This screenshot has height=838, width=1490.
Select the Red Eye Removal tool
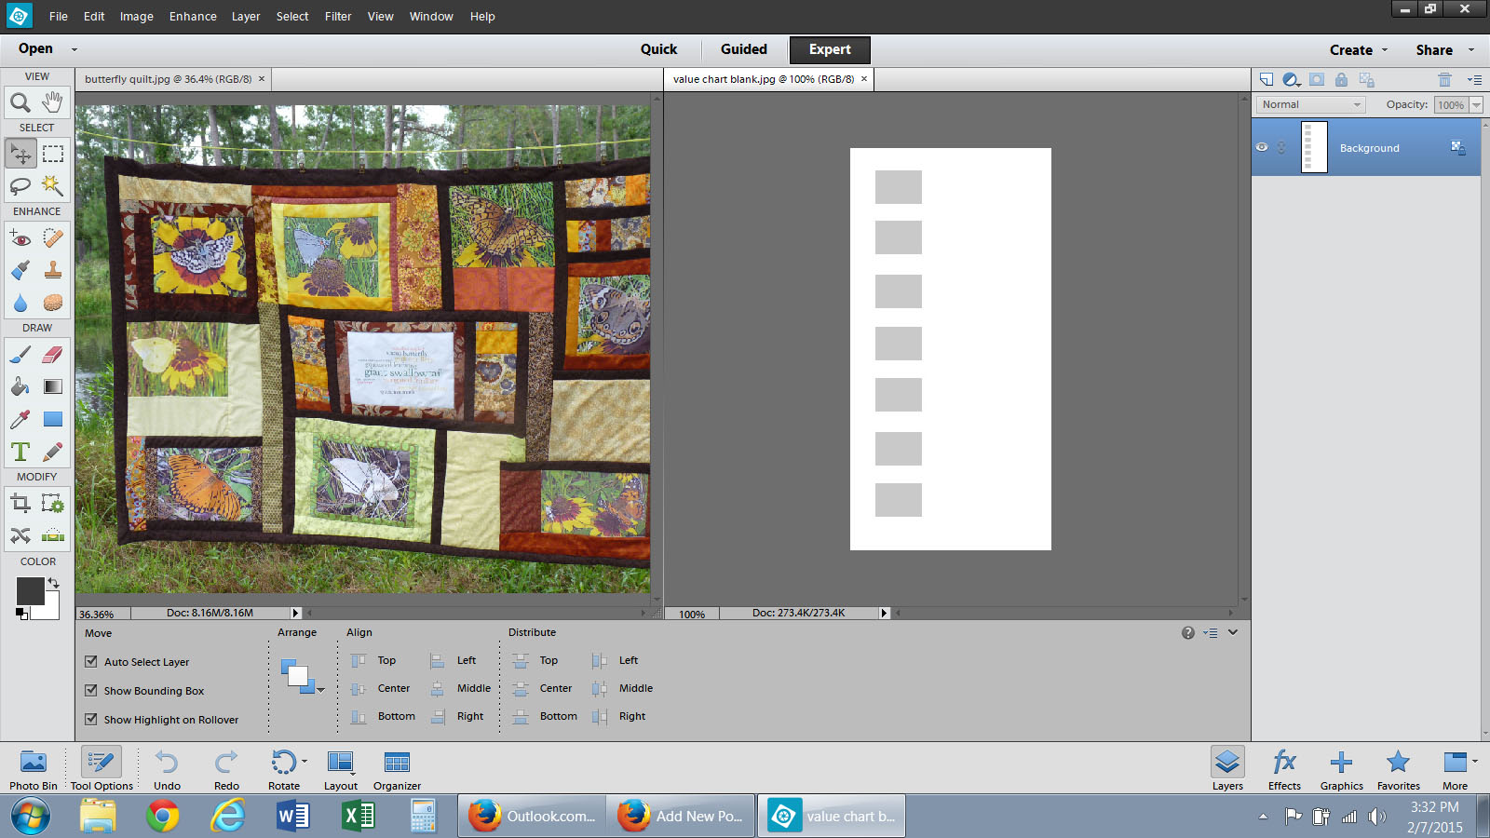(x=20, y=238)
